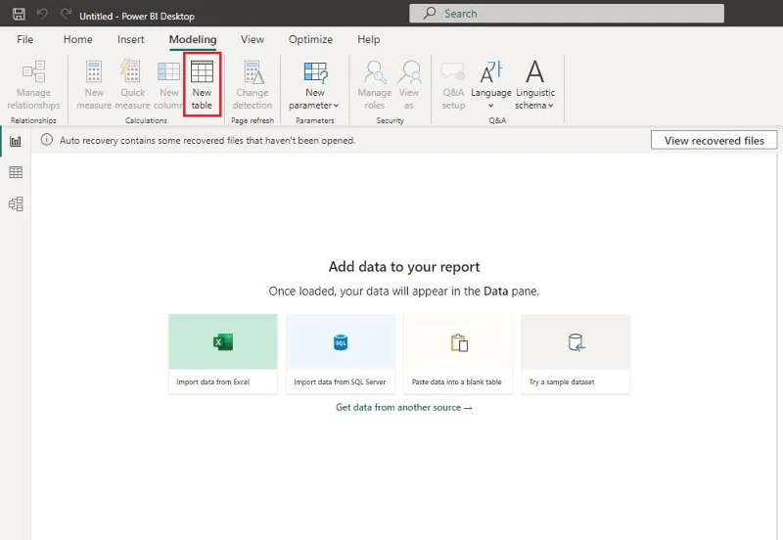Open the File menu

click(25, 39)
